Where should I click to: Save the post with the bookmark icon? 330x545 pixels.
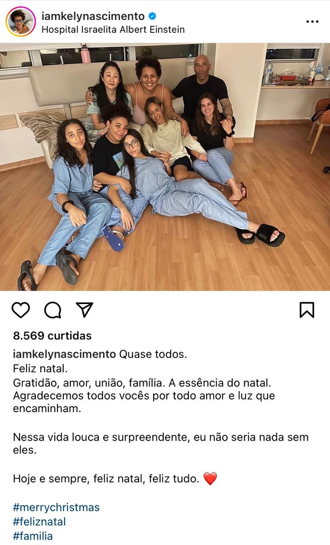pyautogui.click(x=307, y=310)
